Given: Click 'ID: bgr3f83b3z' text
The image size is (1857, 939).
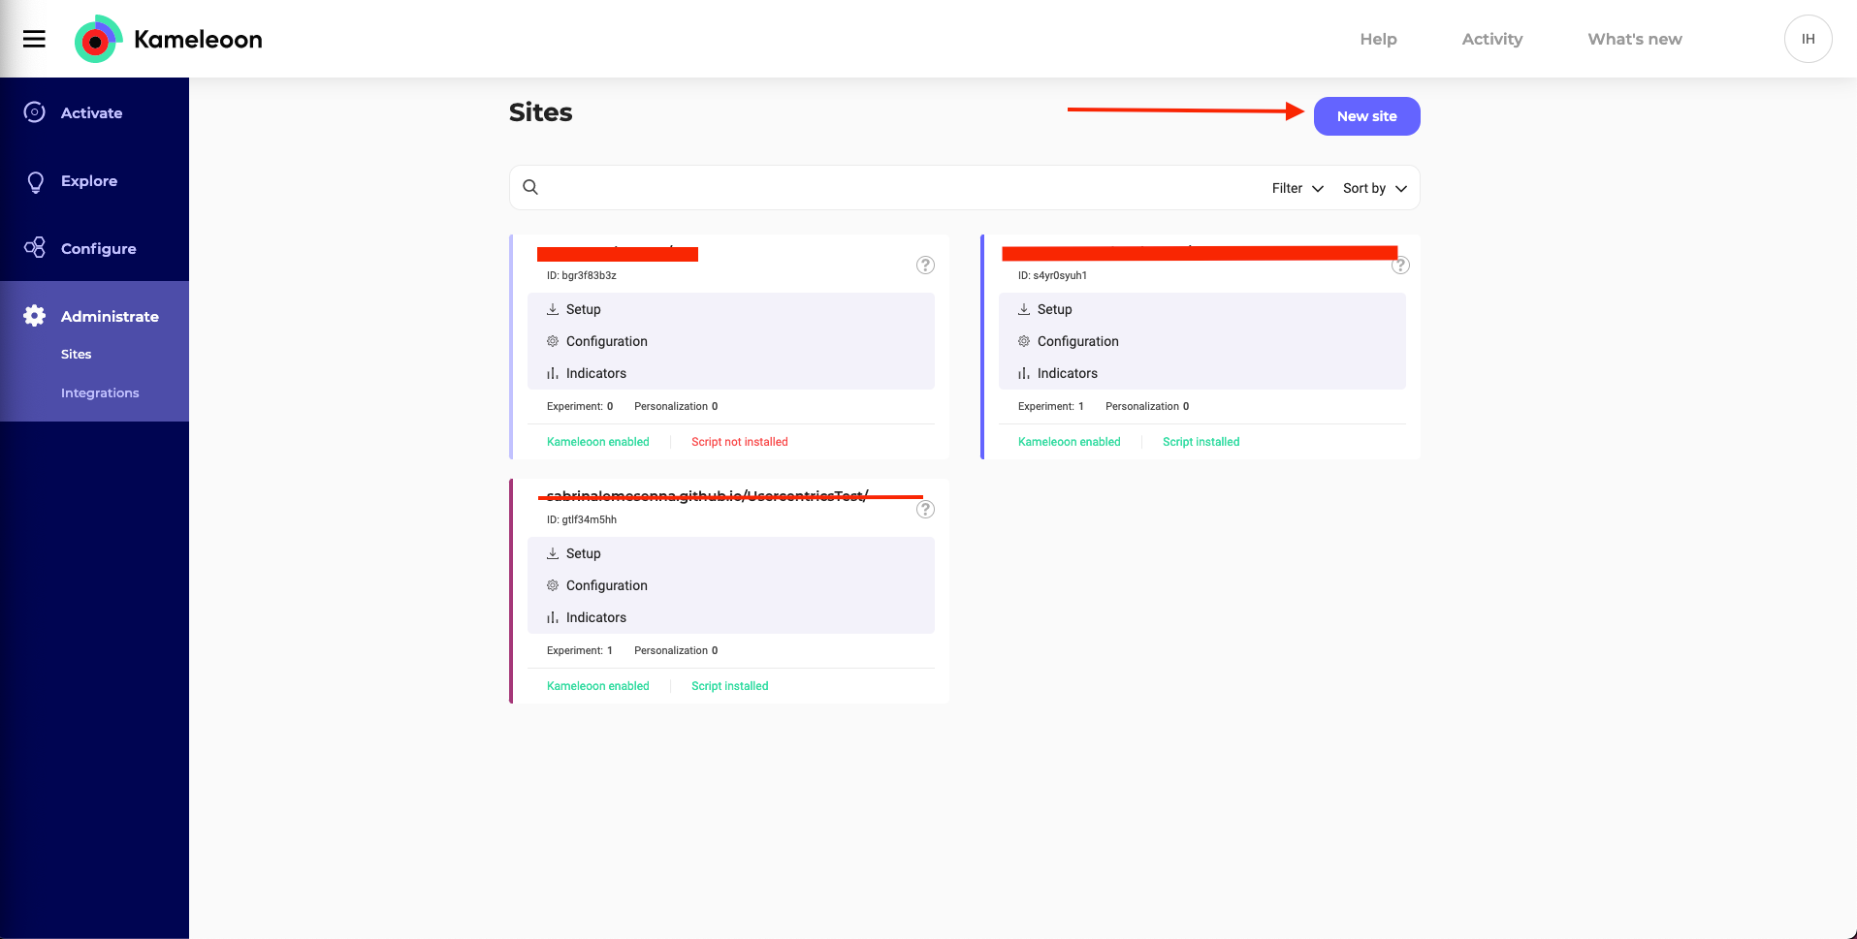Looking at the screenshot, I should (581, 275).
